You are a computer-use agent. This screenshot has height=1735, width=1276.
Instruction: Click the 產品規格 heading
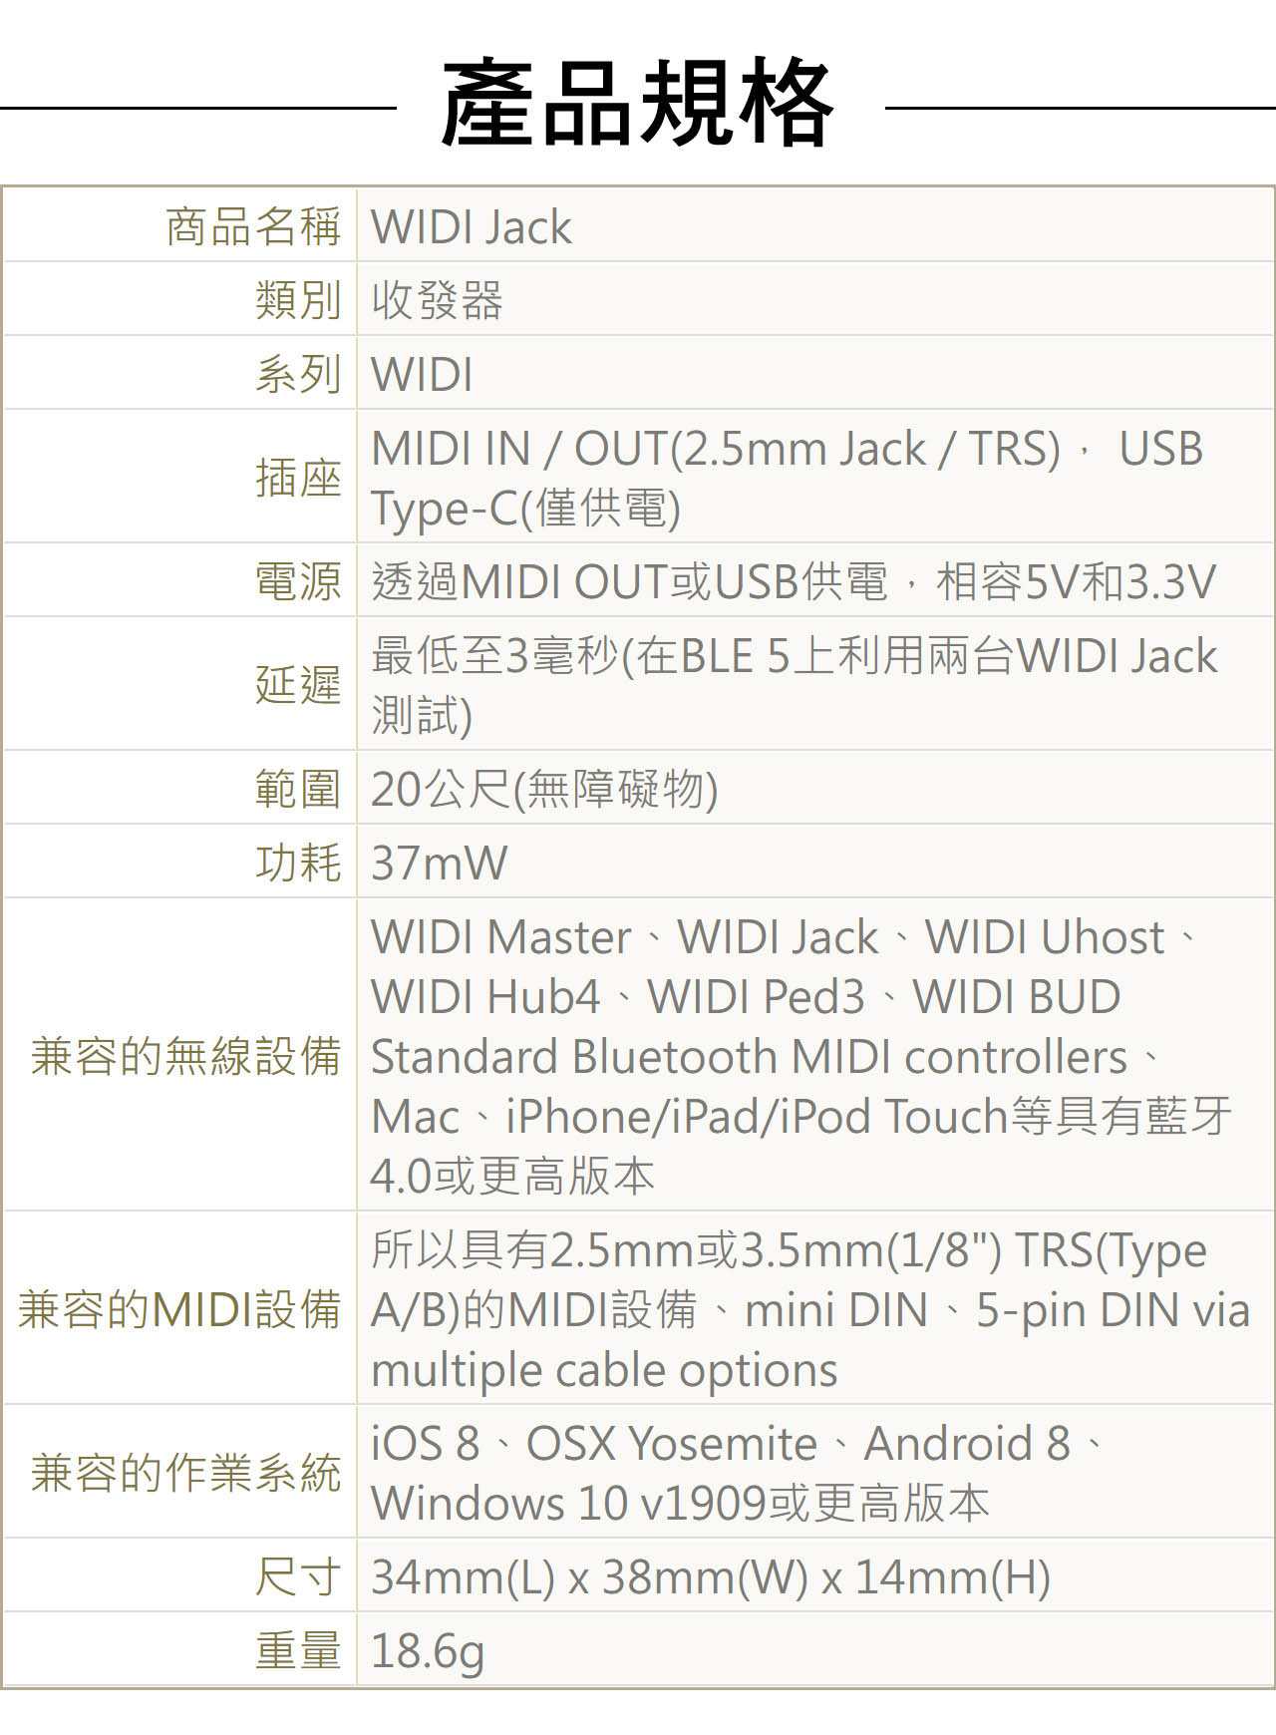(x=637, y=103)
